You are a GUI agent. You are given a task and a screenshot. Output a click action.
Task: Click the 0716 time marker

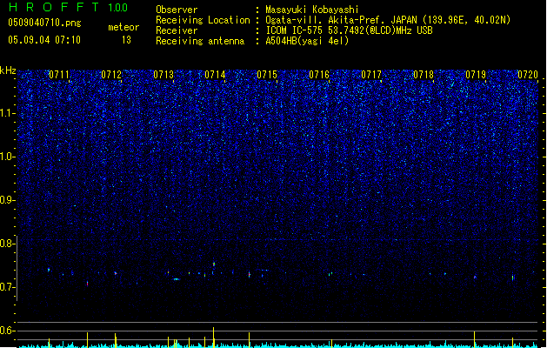(319, 75)
